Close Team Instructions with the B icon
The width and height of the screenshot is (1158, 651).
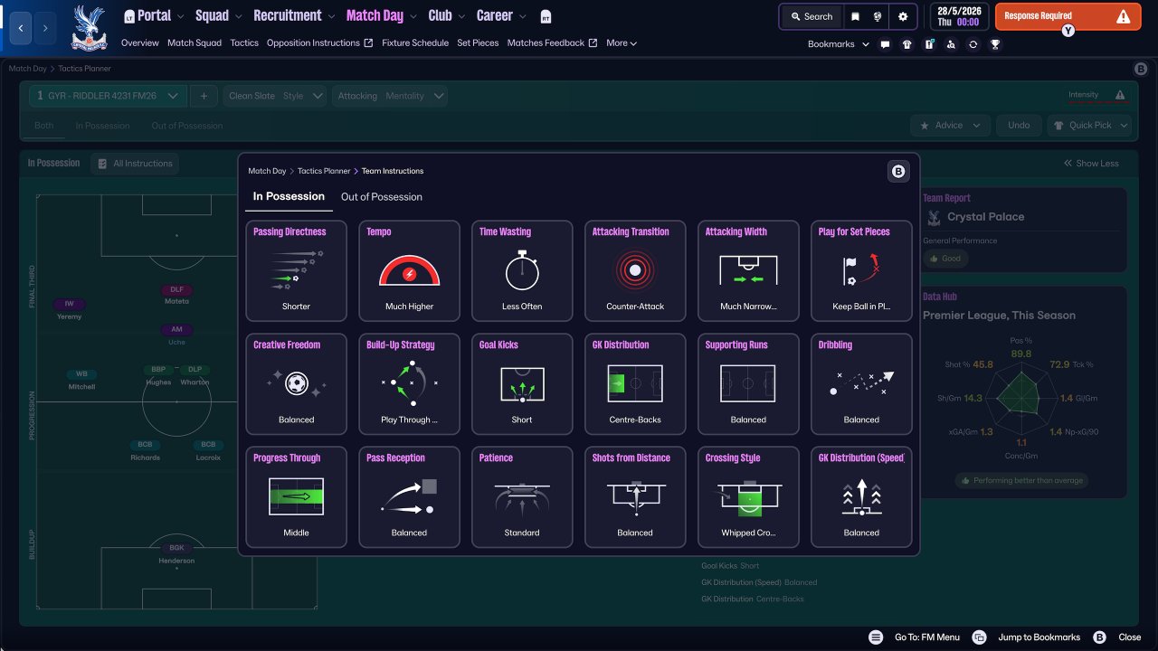[898, 172]
